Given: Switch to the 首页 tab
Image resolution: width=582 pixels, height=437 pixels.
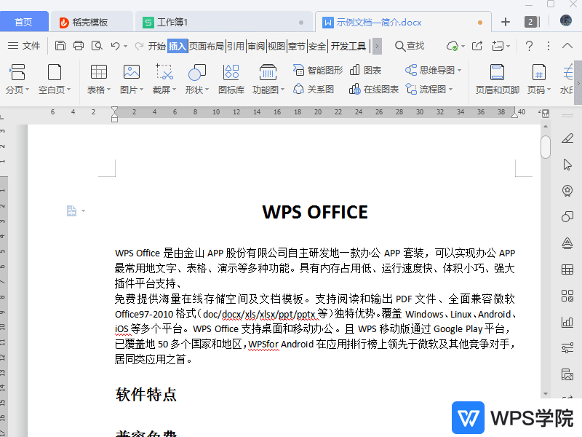Looking at the screenshot, I should (24, 21).
